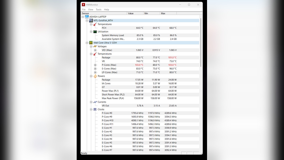The image size is (284, 160).
Task: Collapse the ASHISH-LAPTOP root node
Action: pyautogui.click(x=83, y=17)
